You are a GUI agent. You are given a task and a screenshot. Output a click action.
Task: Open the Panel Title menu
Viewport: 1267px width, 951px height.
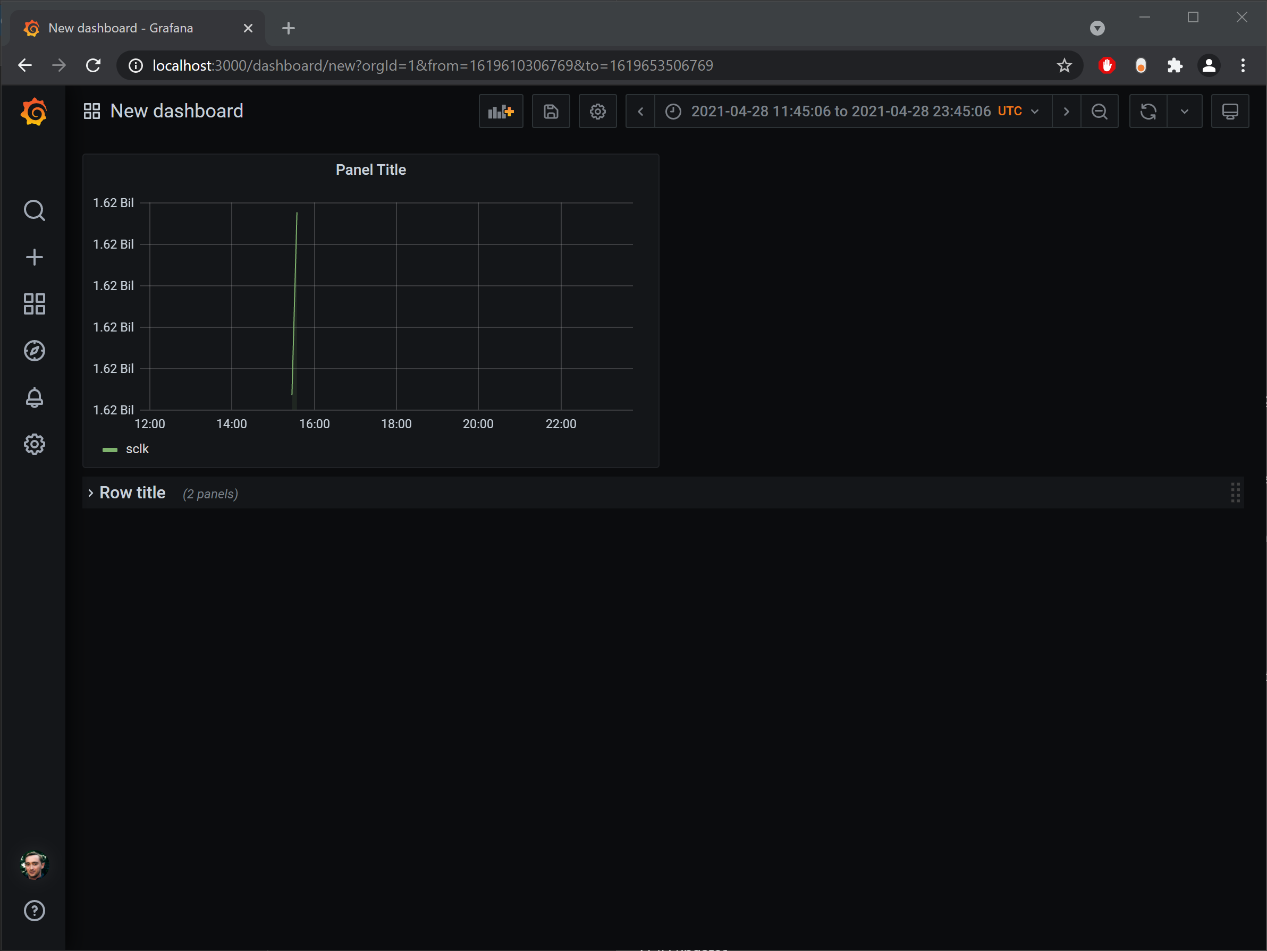click(x=370, y=169)
